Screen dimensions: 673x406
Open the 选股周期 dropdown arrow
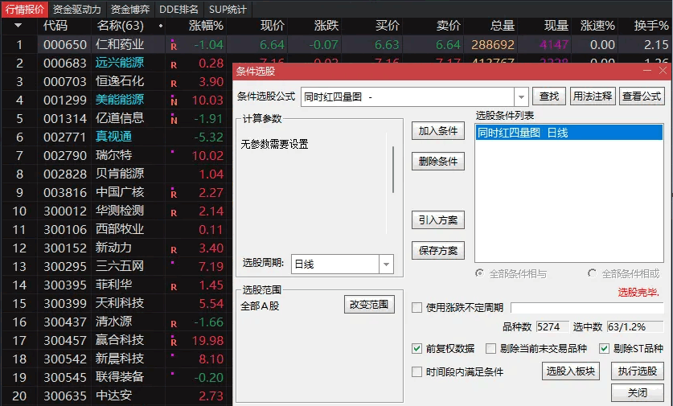(x=386, y=264)
